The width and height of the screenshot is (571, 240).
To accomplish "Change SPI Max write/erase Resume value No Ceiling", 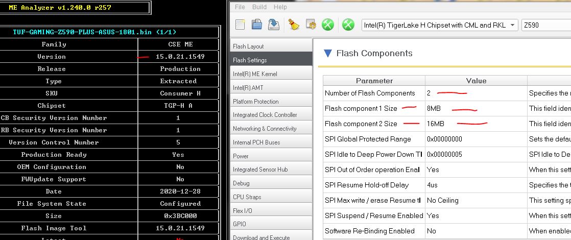I will 476,200.
